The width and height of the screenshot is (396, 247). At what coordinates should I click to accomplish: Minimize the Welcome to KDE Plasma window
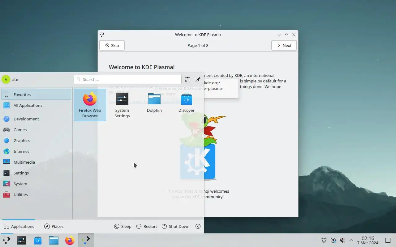279,35
